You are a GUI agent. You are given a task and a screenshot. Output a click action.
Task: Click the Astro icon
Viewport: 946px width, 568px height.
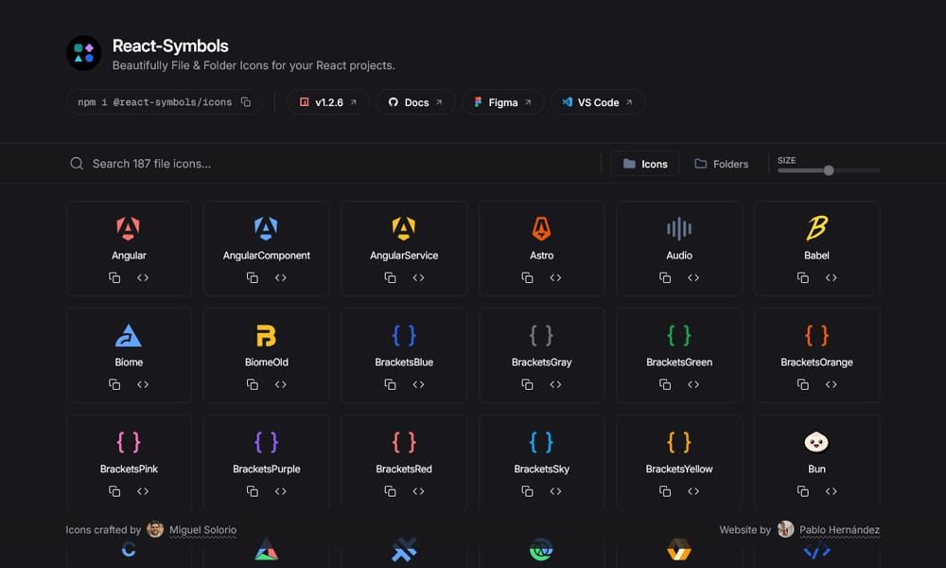[x=541, y=228]
